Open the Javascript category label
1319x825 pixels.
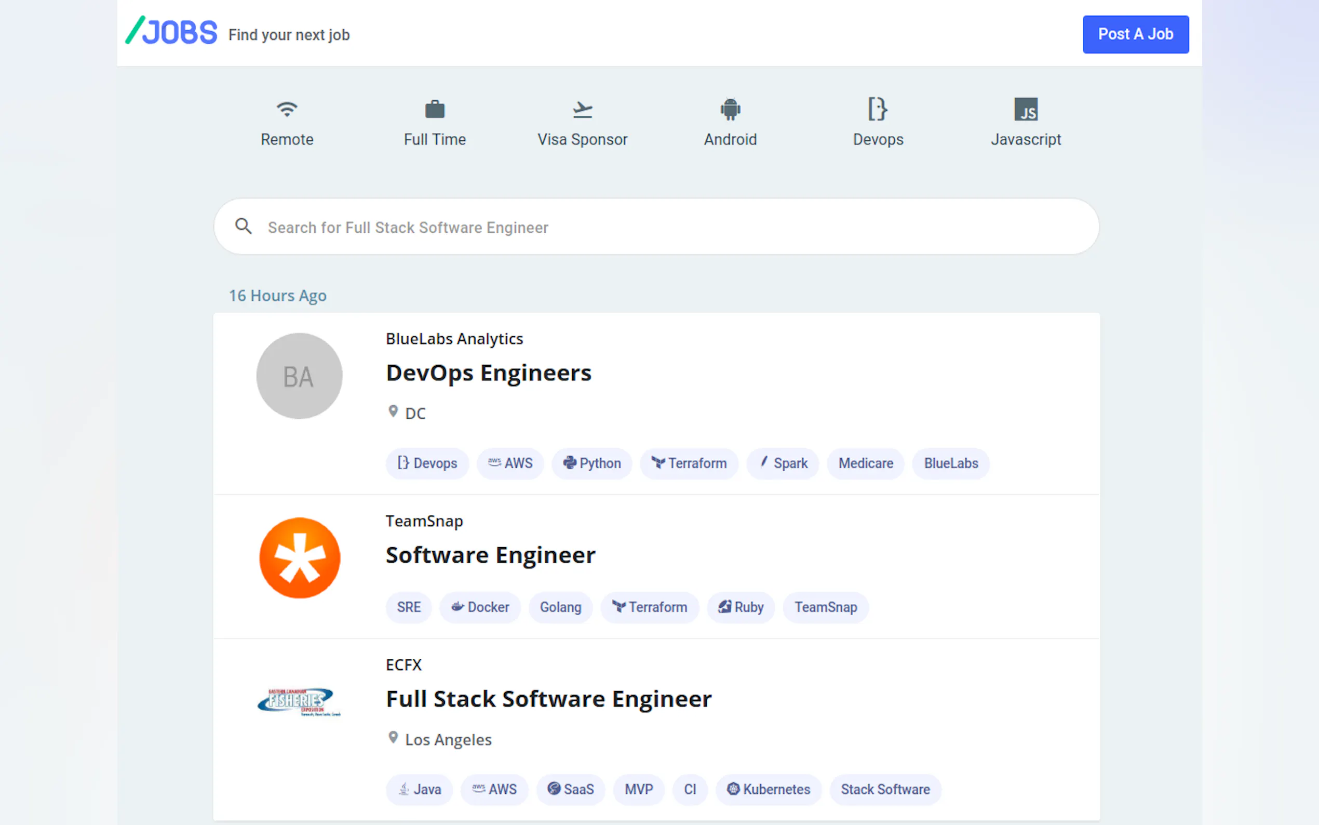click(x=1026, y=140)
